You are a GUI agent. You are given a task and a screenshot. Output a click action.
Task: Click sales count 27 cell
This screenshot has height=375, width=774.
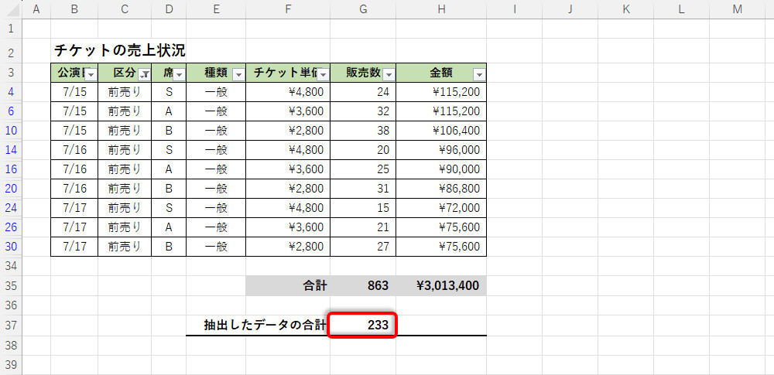coord(363,246)
